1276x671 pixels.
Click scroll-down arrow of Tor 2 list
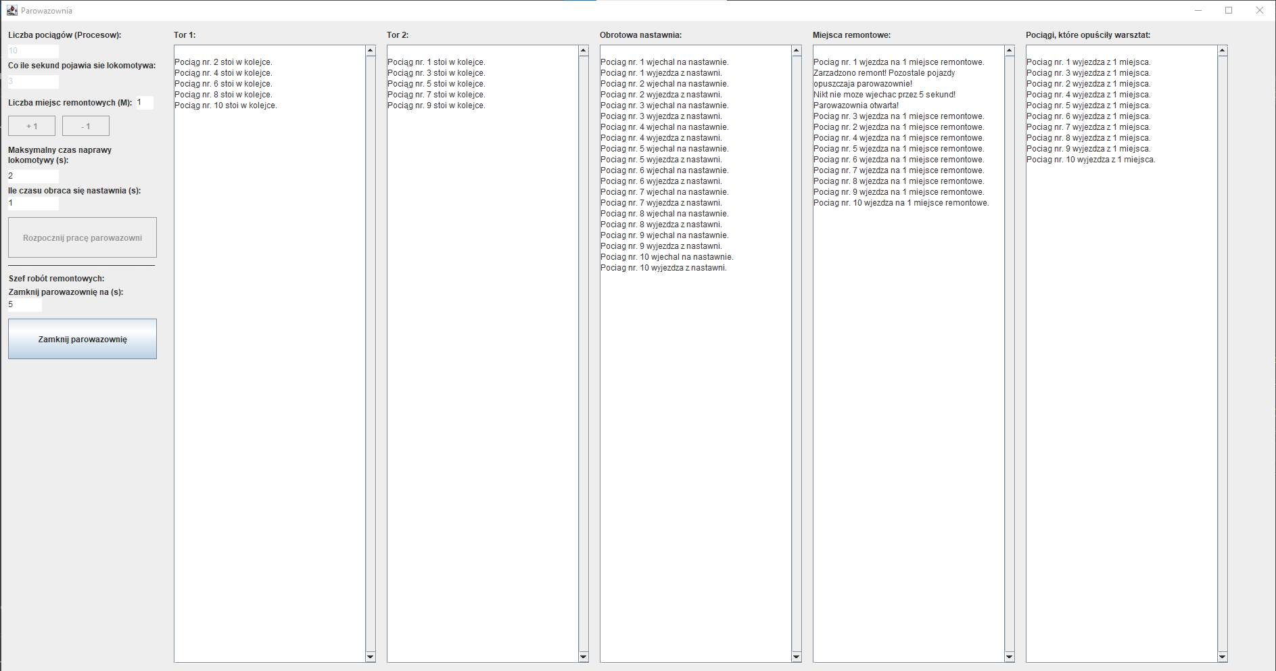pyautogui.click(x=584, y=657)
